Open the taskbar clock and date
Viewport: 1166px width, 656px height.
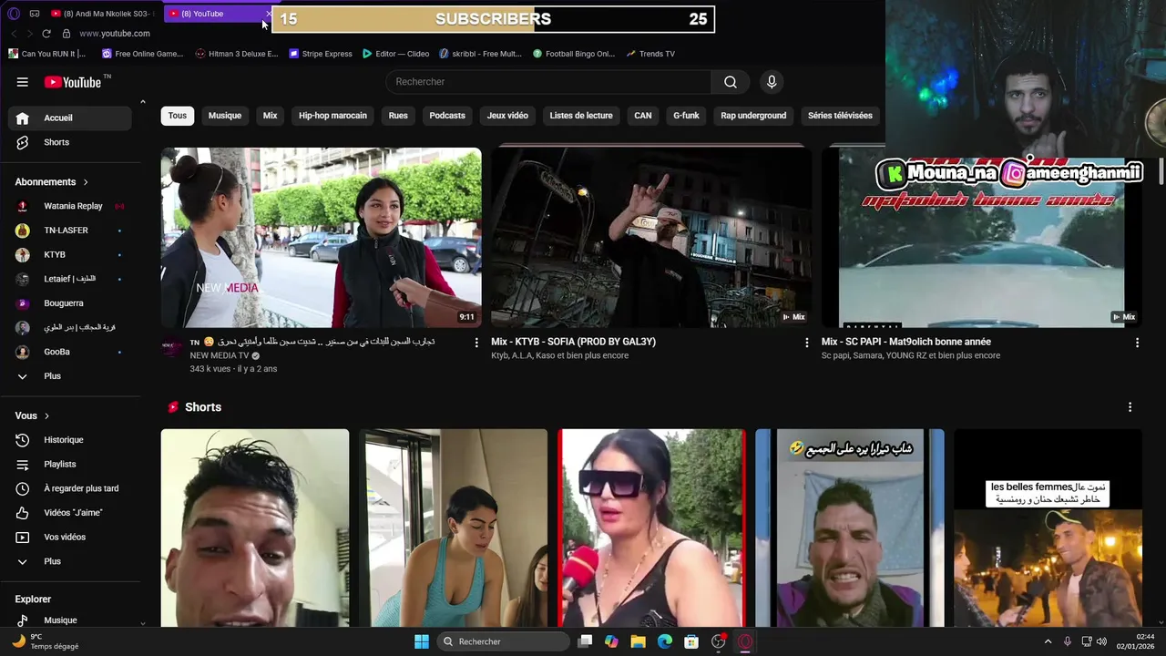click(x=1136, y=641)
